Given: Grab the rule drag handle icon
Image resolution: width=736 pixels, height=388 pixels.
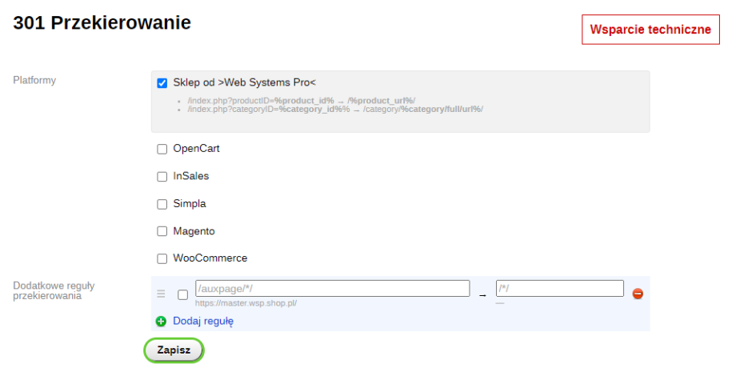Looking at the screenshot, I should (x=161, y=294).
